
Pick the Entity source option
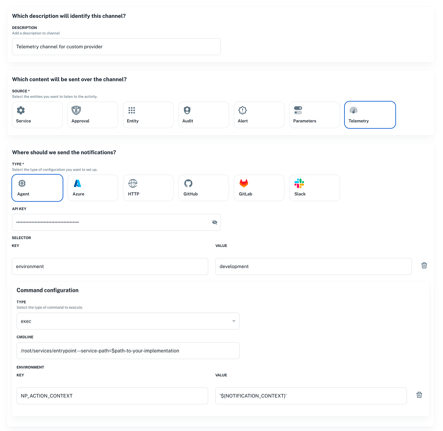[x=148, y=115]
